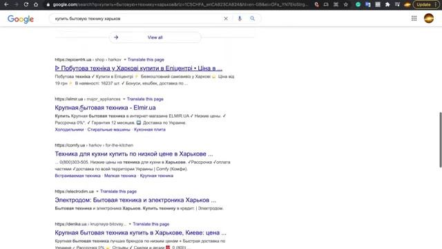Viewport: 442px width, 249px height.
Task: Open Кухонная плита sitelink under Elmir
Action: pos(150,129)
